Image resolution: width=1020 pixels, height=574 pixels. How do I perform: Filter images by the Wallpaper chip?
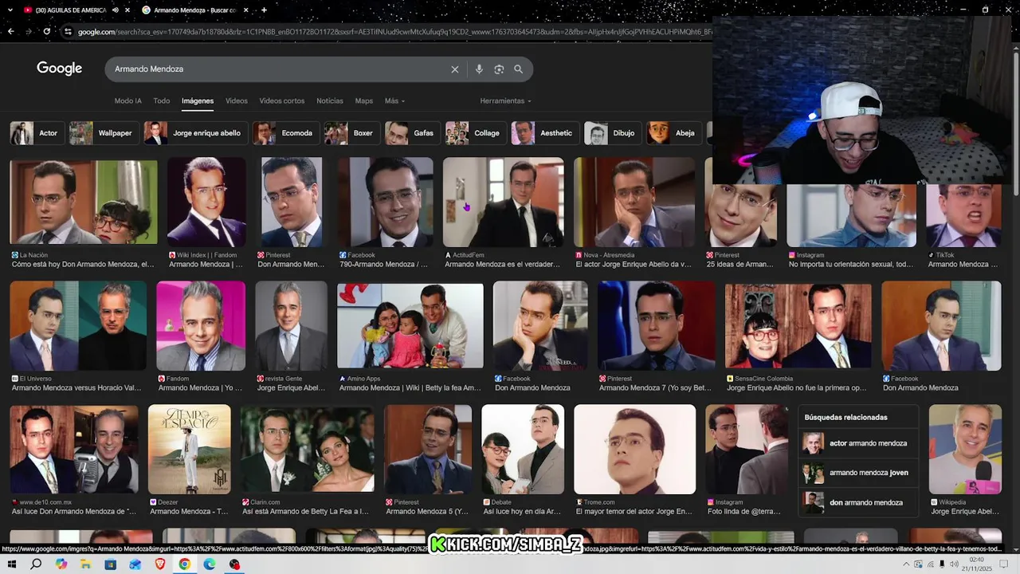(x=104, y=133)
